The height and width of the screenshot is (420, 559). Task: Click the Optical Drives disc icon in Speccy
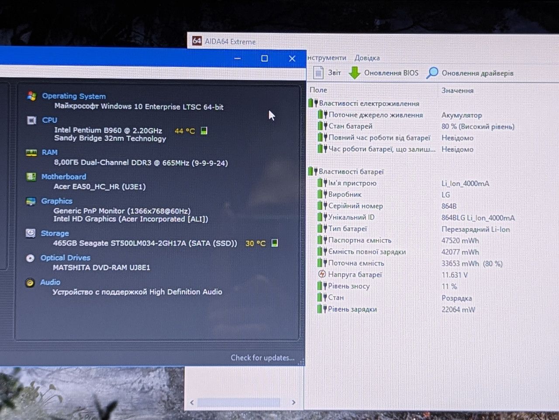(30, 258)
